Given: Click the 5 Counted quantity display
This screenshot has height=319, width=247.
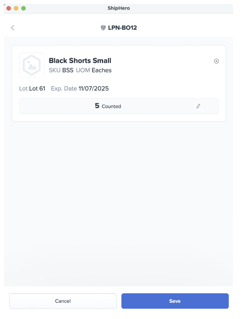Looking at the screenshot, I should pyautogui.click(x=108, y=106).
